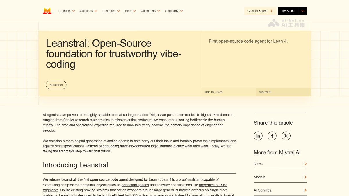Click the Try Studio button

[288, 11]
